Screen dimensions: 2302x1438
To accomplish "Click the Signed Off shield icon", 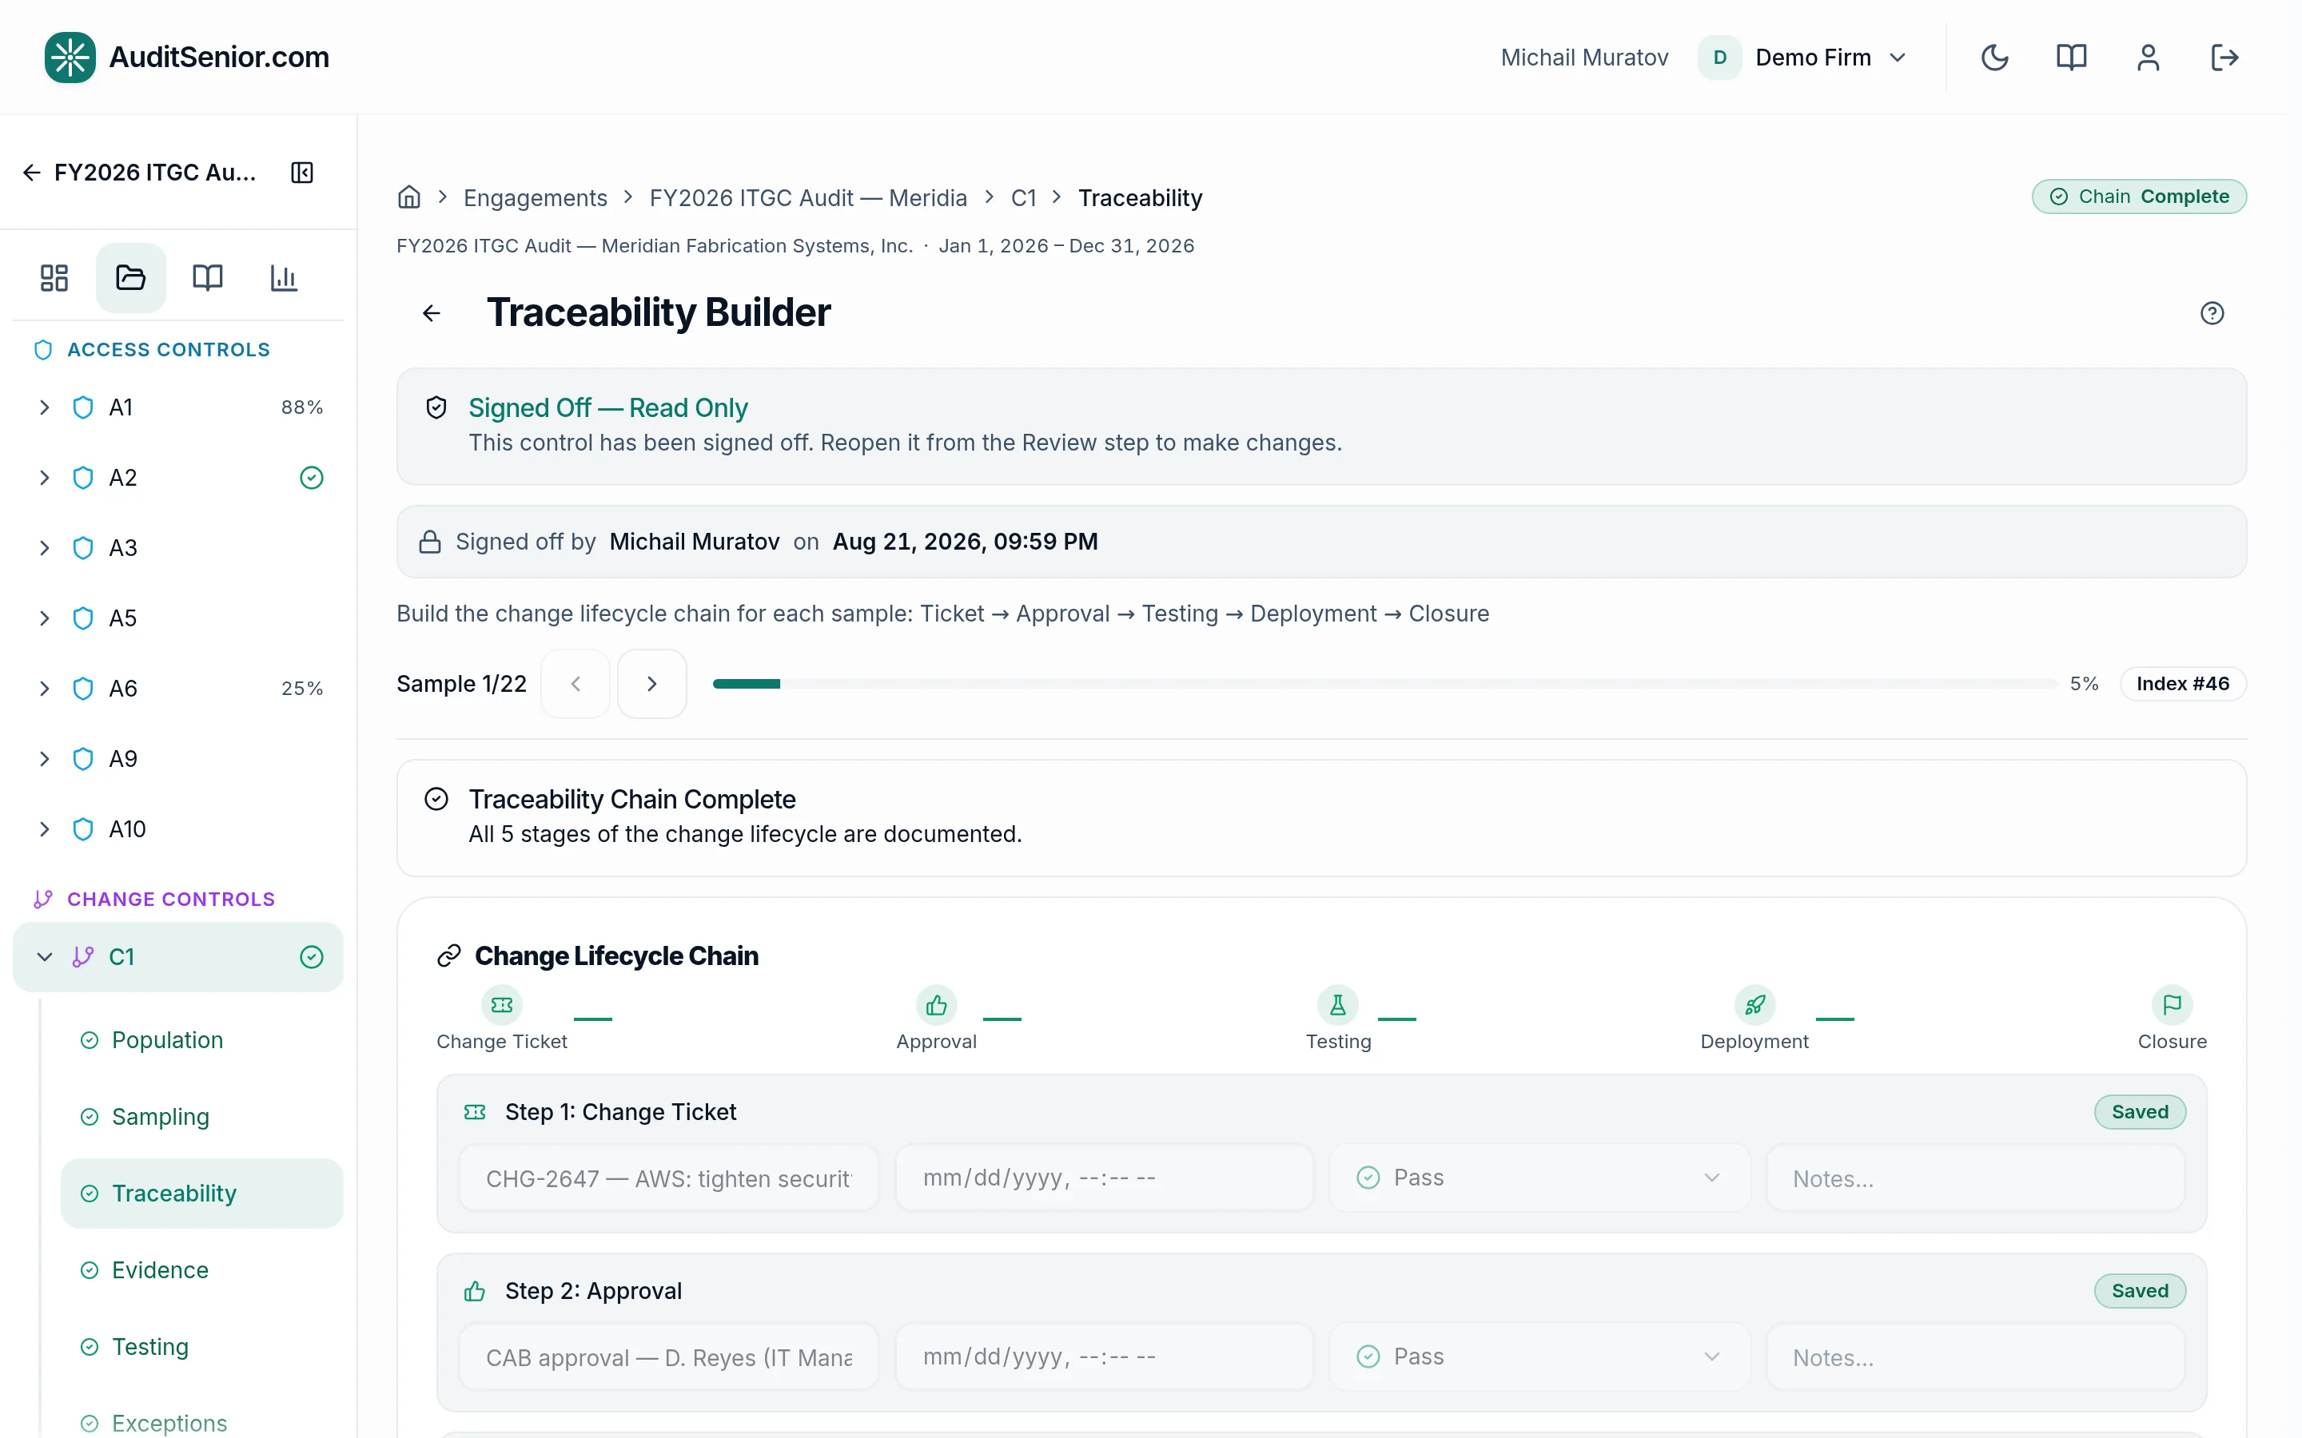I will pyautogui.click(x=436, y=408).
